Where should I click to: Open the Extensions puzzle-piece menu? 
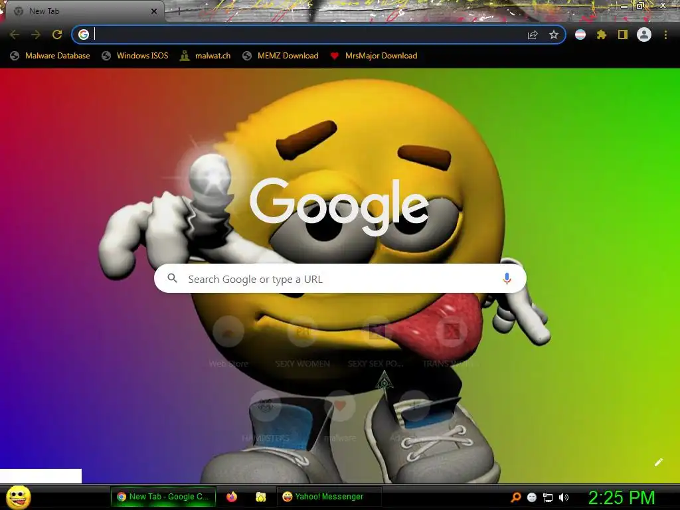601,35
